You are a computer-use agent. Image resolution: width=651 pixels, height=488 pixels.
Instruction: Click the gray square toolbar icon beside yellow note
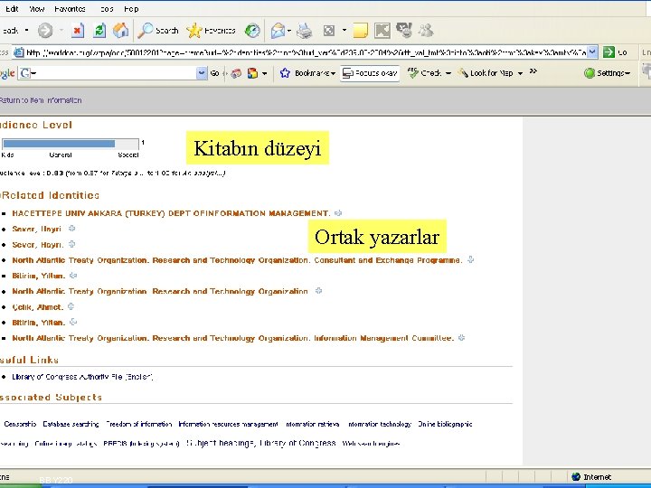382,31
